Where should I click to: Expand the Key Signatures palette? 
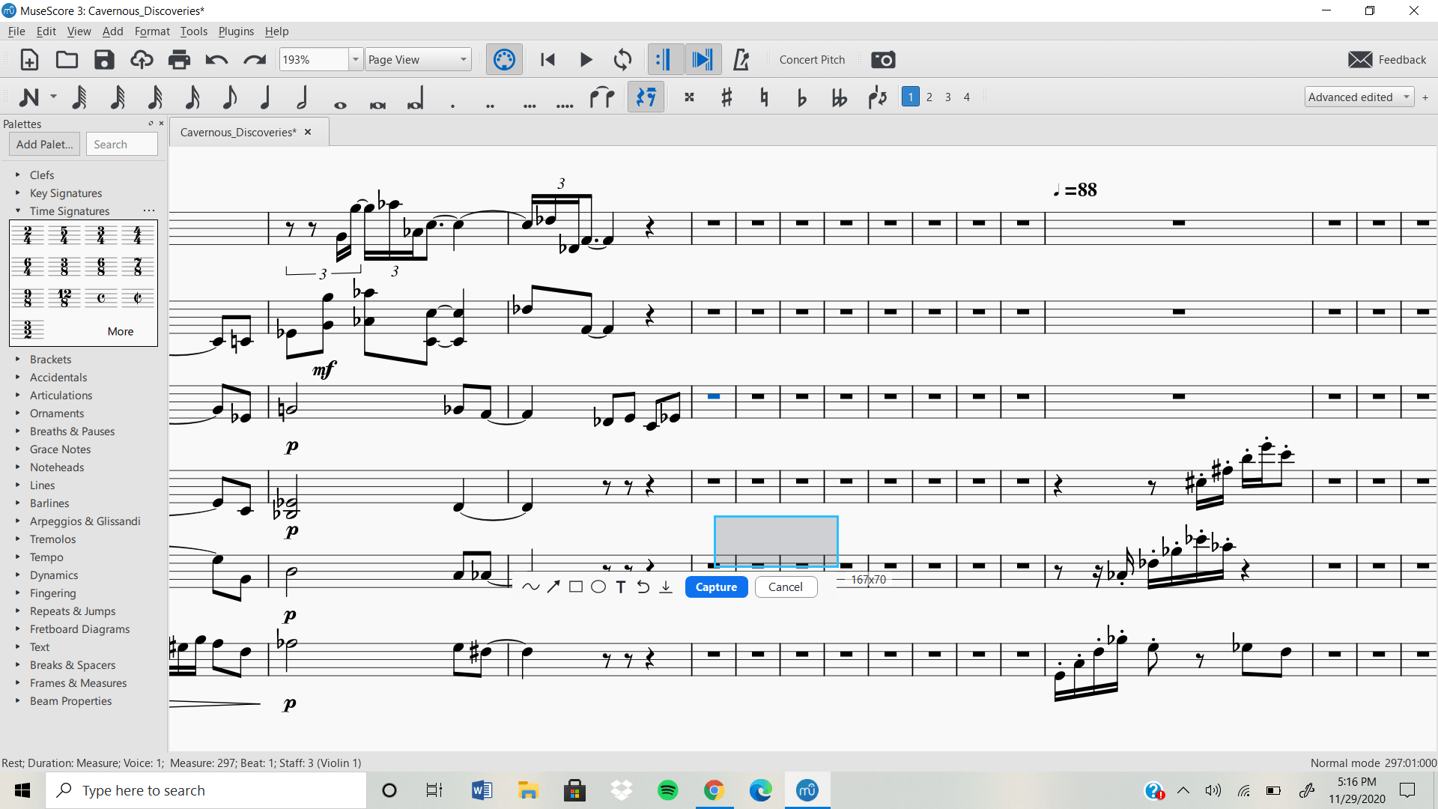coord(18,193)
